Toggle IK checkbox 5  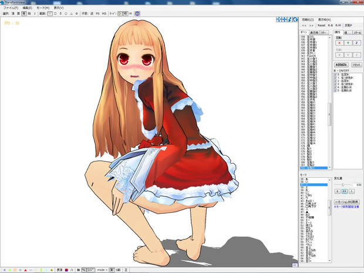click(335, 90)
